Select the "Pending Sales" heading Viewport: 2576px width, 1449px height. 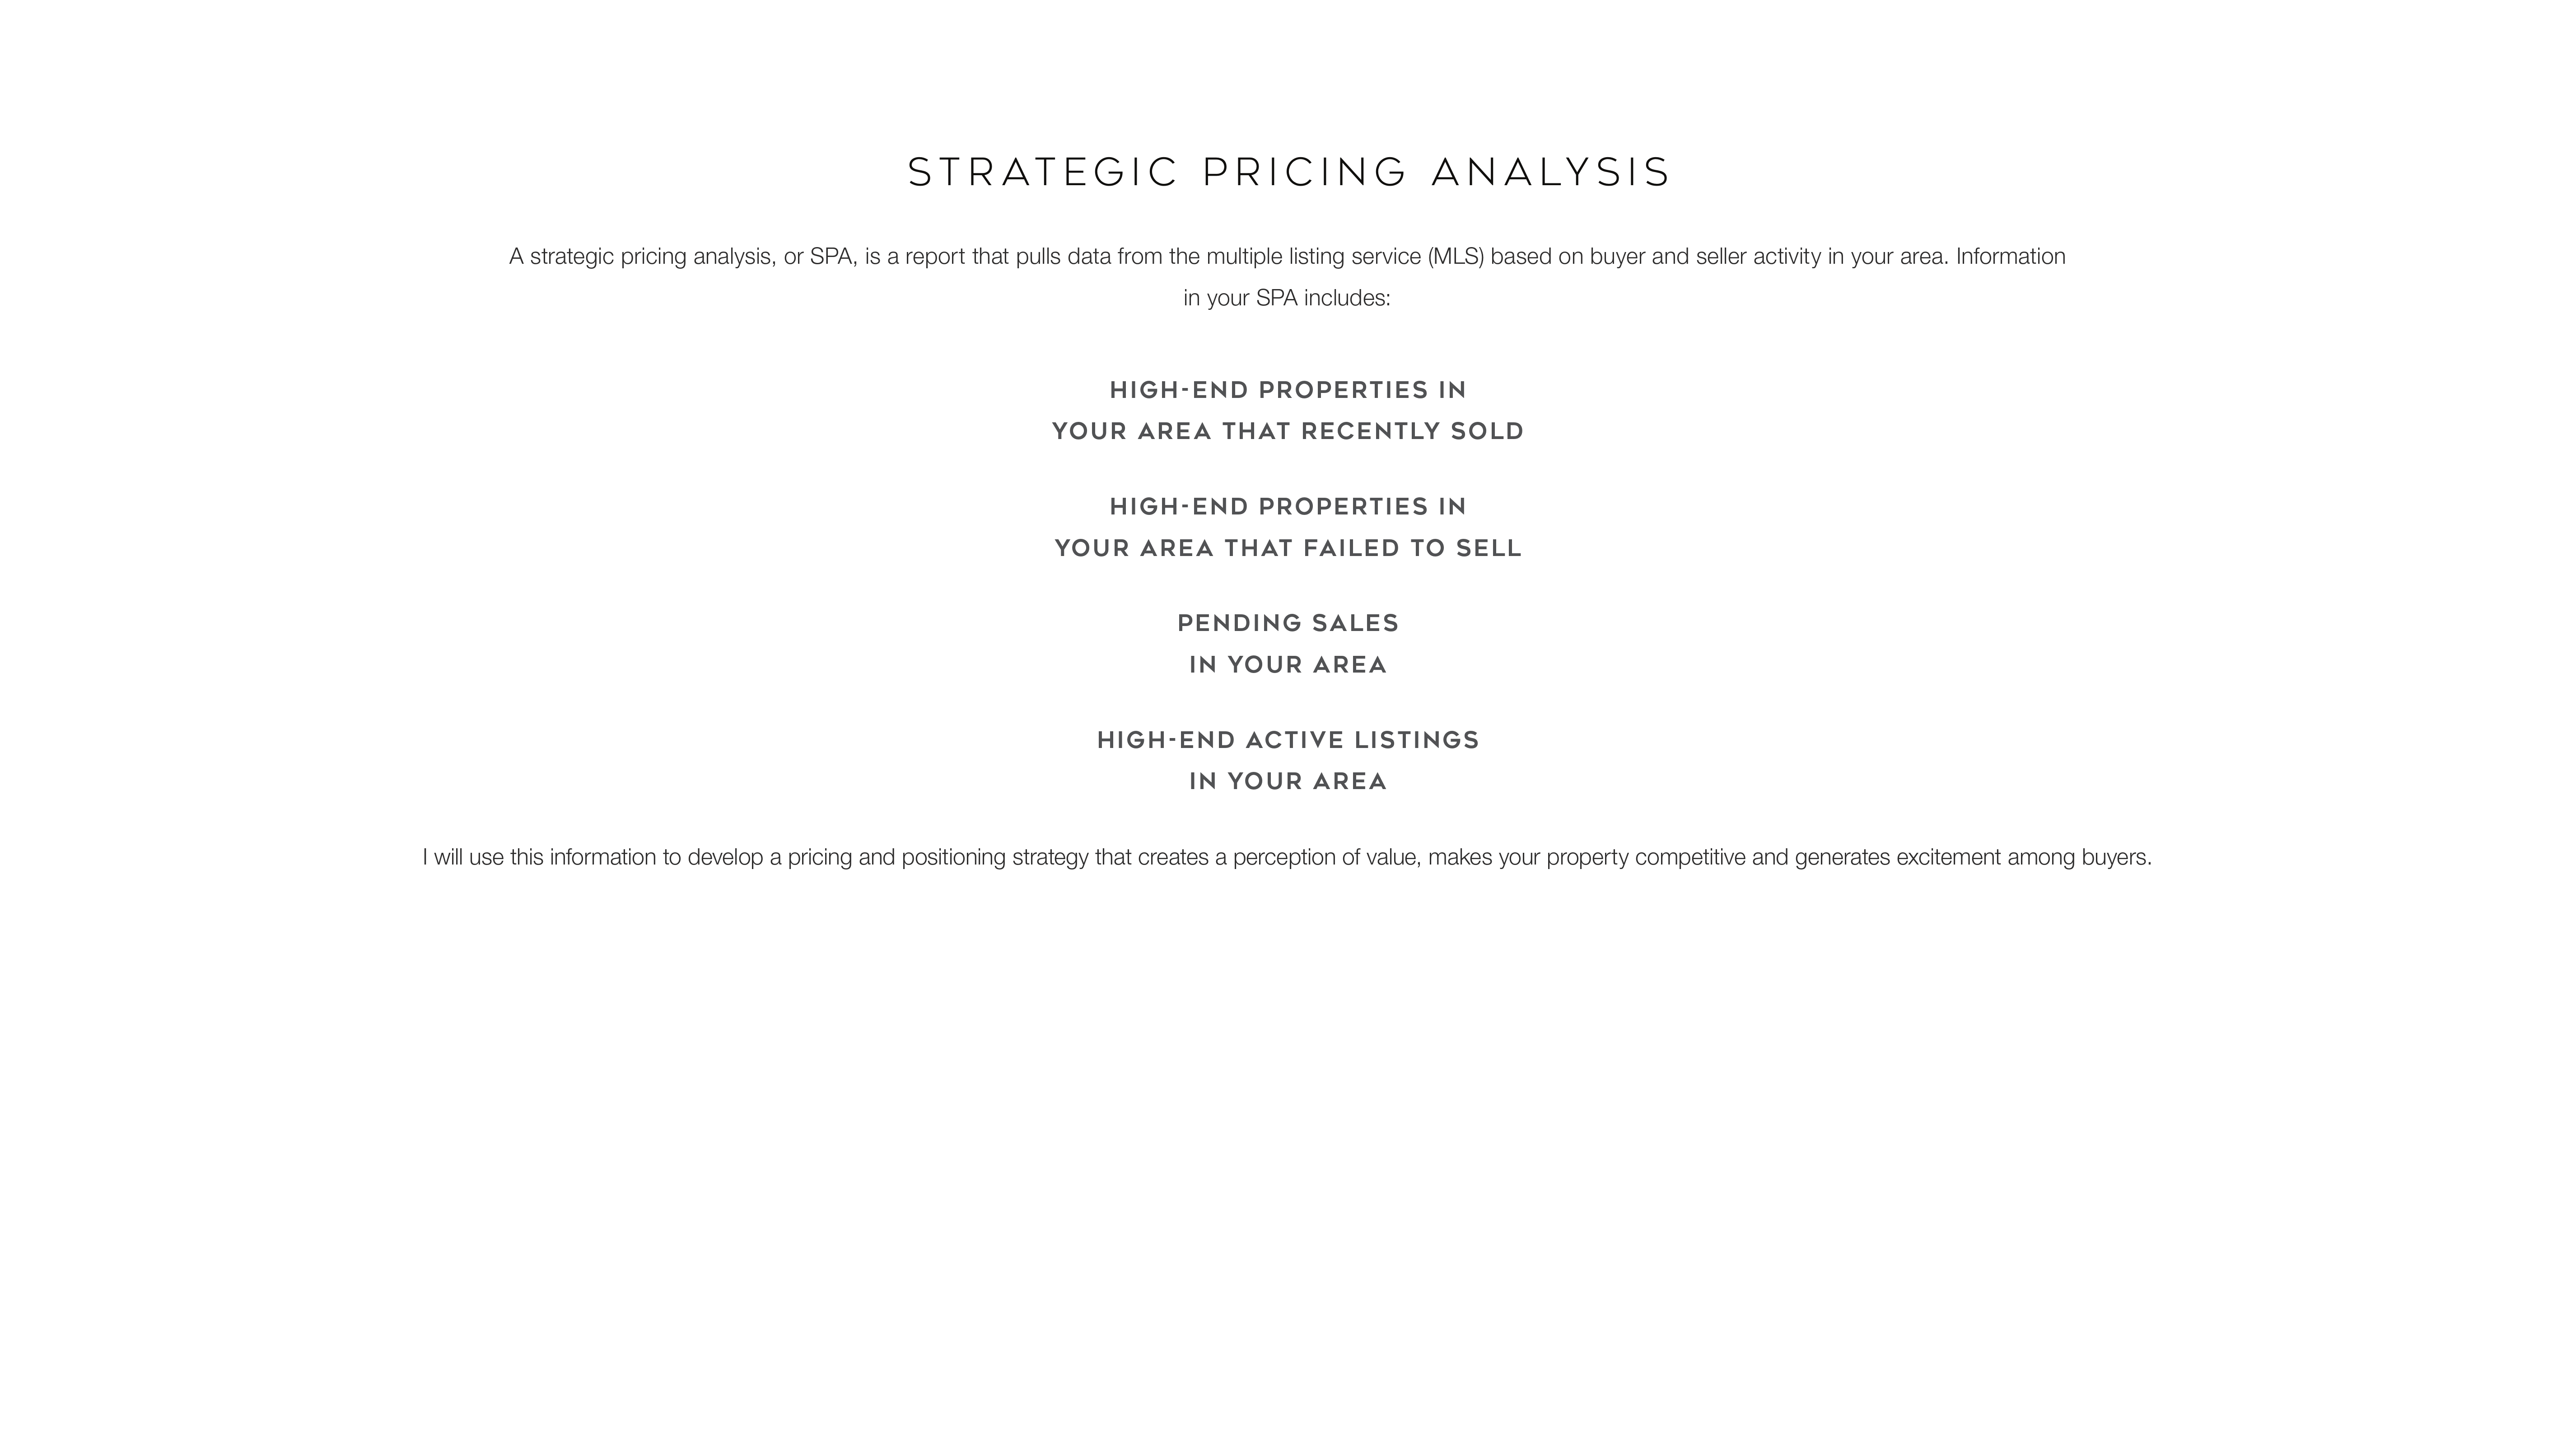pos(1288,624)
